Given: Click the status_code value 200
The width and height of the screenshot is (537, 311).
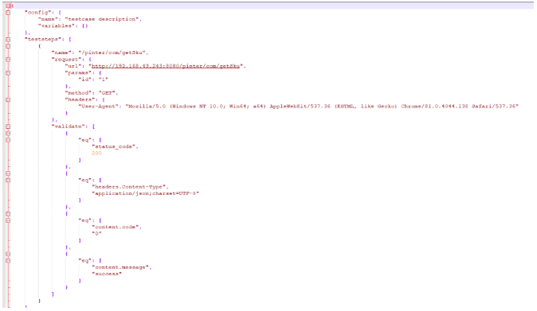Looking at the screenshot, I should click(96, 153).
